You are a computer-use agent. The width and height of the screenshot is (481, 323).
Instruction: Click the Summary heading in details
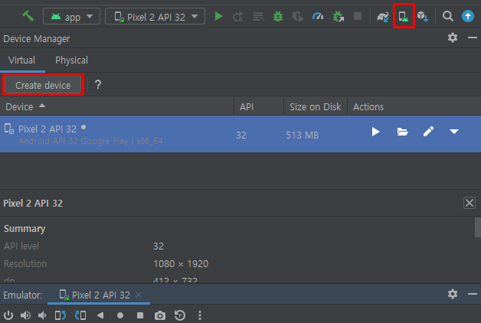pos(25,229)
